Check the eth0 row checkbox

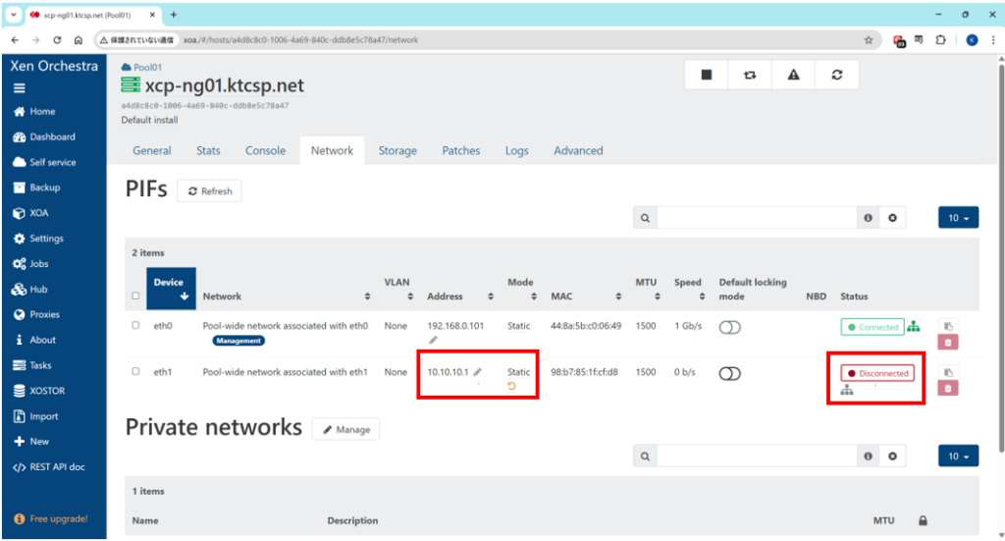pyautogui.click(x=135, y=326)
